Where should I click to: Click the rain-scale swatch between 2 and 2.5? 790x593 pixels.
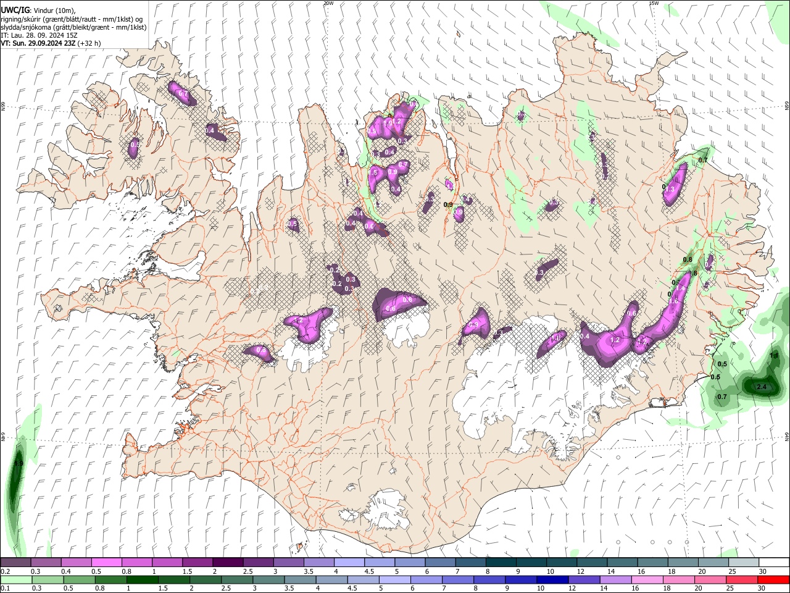[206, 579]
